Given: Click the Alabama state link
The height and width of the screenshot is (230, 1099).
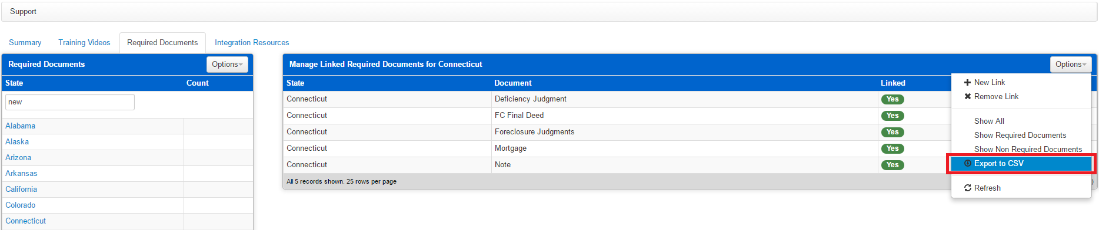Looking at the screenshot, I should pyautogui.click(x=21, y=126).
